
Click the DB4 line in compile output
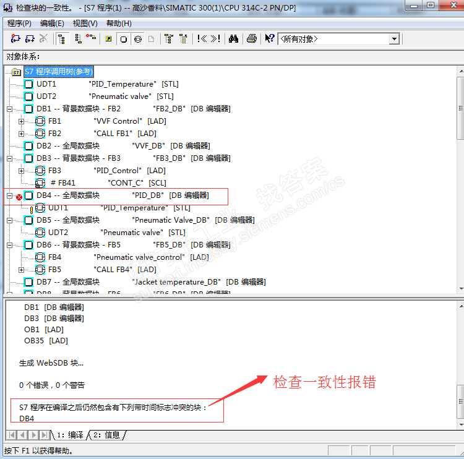click(x=27, y=418)
